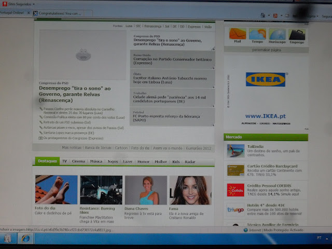Open the Tailândia market offer
This screenshot has width=332, height=249.
(x=255, y=146)
